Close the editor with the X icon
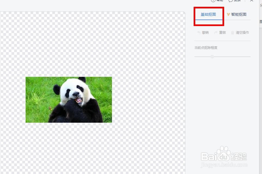The width and height of the screenshot is (262, 174). 252,1
